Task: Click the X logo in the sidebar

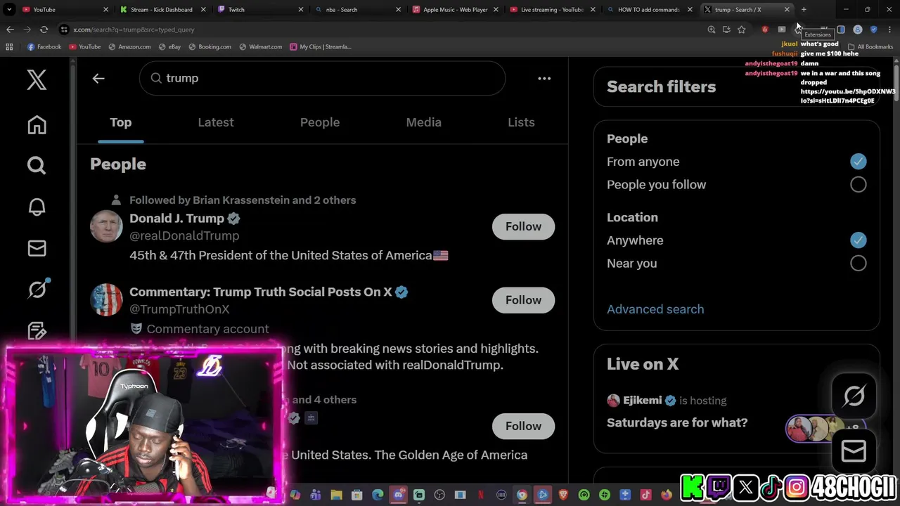Action: click(37, 79)
